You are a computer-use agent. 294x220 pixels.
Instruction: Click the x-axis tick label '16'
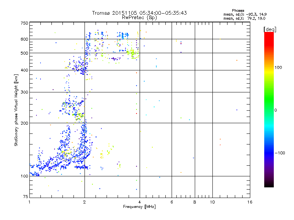[x=250, y=202]
